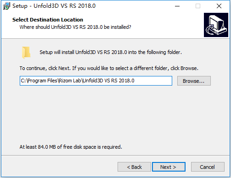
Task: Open the Browse... folder picker
Action: pyautogui.click(x=194, y=81)
